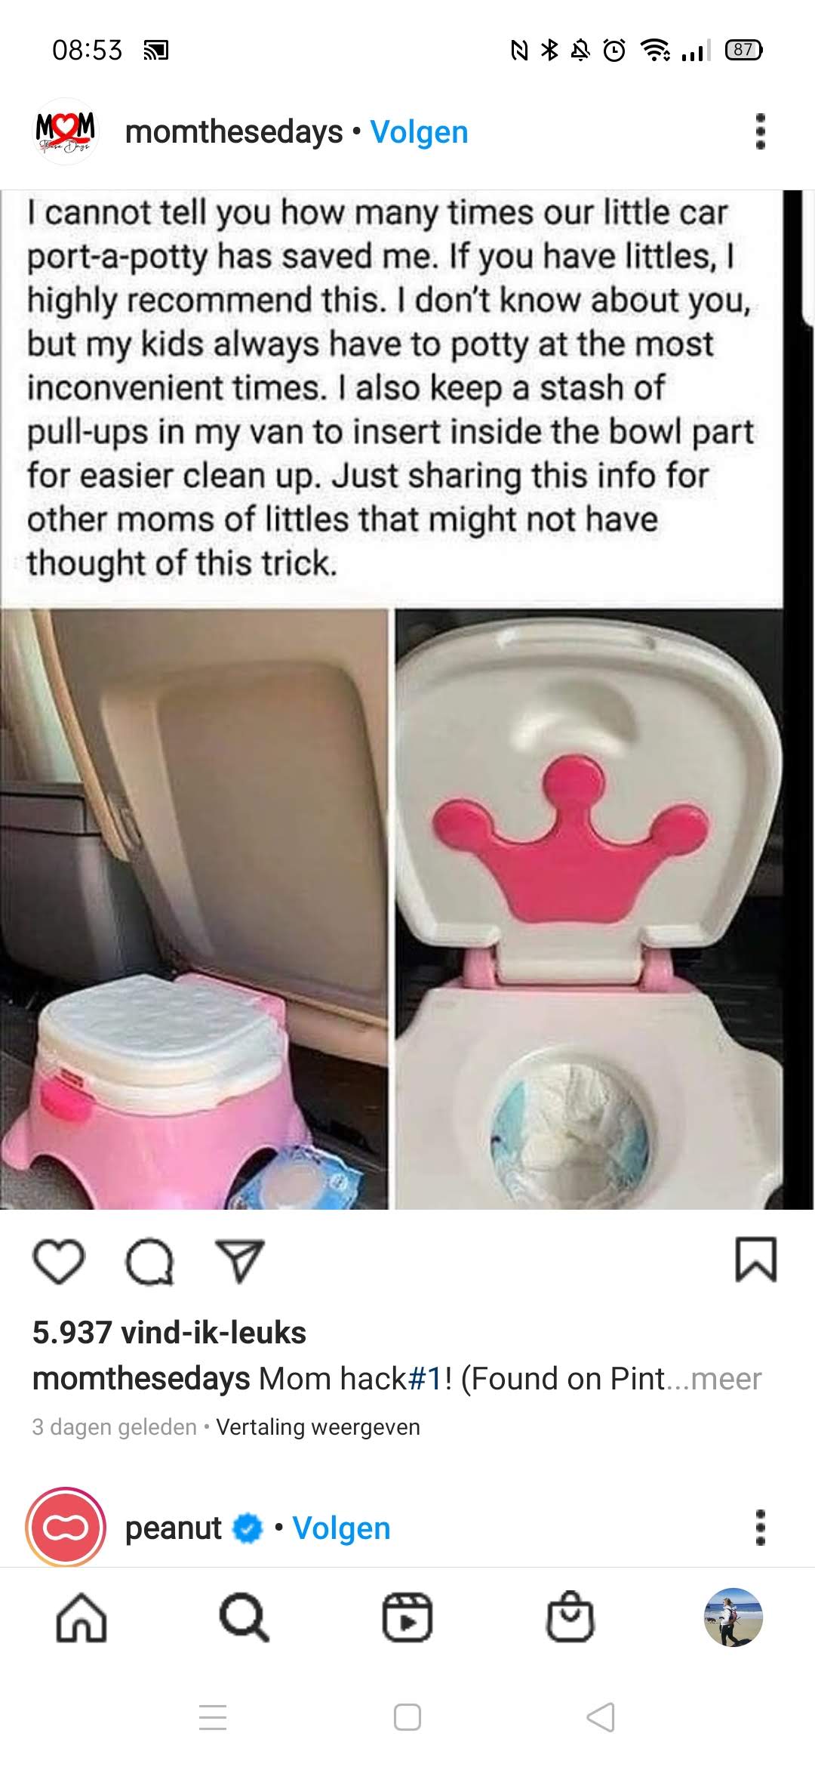815x1767 pixels.
Task: Open the Home feed tab
Action: (x=81, y=1617)
